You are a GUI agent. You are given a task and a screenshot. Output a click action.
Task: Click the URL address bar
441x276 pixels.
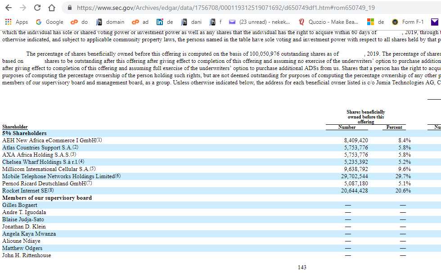[x=225, y=8]
